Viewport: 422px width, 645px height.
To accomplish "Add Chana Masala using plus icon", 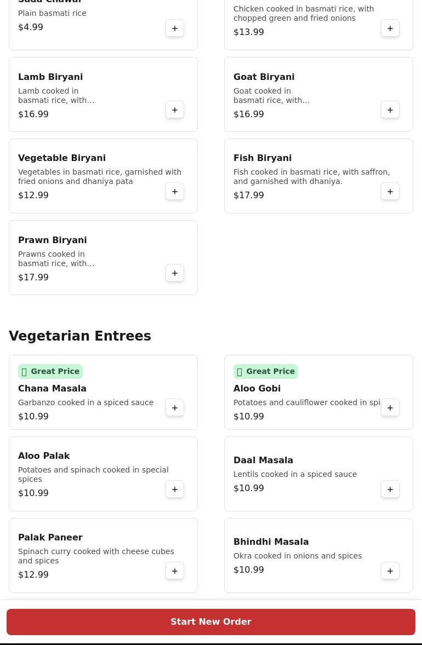I will tap(175, 408).
